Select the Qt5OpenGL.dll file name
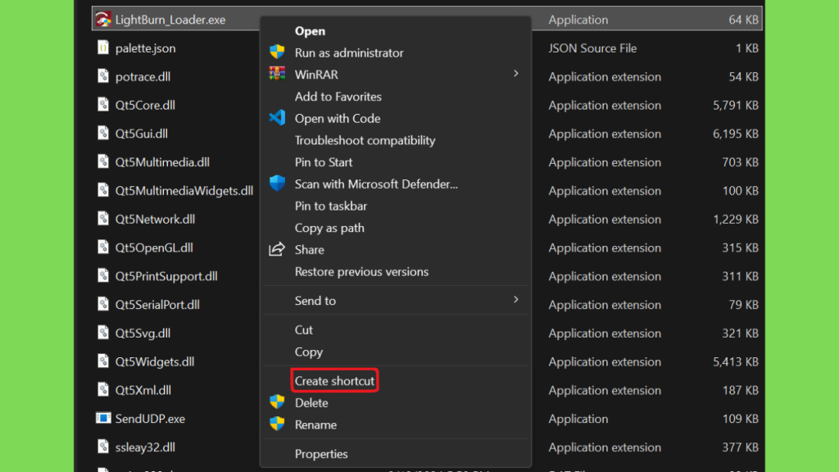Viewport: 839px width, 472px height. point(154,247)
